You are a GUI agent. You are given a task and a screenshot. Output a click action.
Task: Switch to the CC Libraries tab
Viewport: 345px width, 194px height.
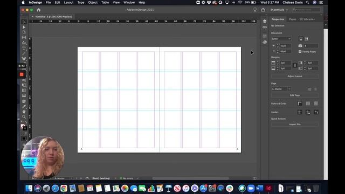(x=307, y=19)
